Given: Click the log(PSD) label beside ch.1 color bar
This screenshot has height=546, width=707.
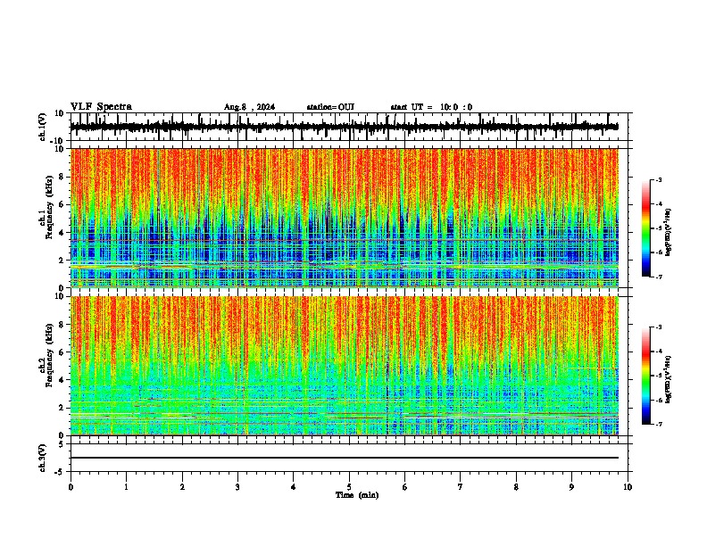Looking at the screenshot, I should 669,233.
